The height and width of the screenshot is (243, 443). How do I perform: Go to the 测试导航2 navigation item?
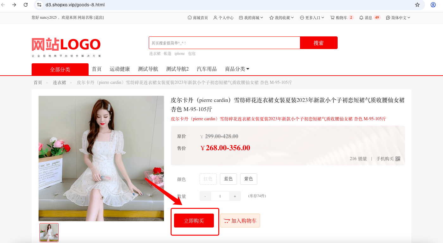[x=178, y=69]
